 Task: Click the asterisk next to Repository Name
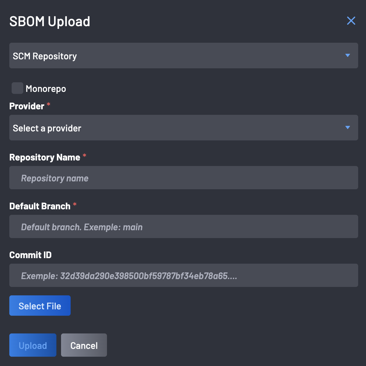(x=85, y=156)
